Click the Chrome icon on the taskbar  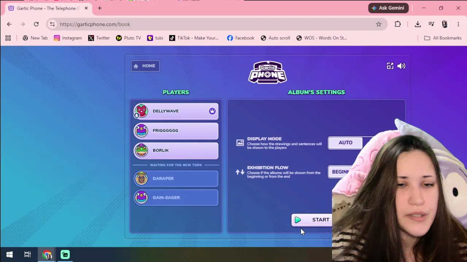click(x=47, y=255)
